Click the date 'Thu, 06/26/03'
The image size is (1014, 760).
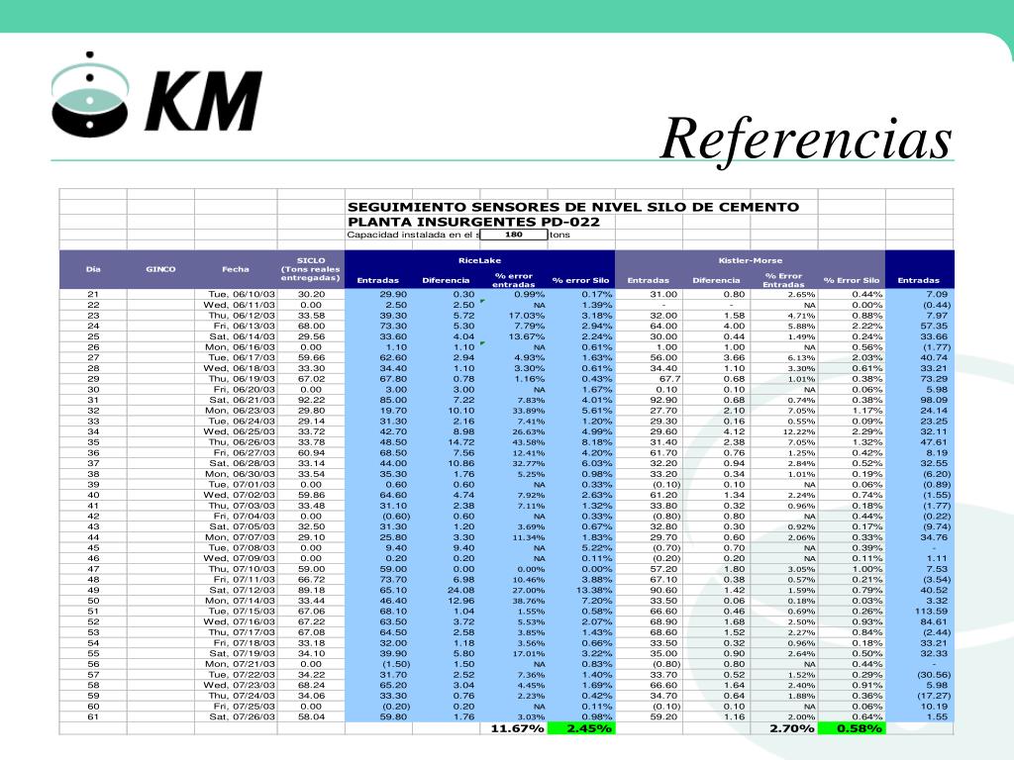(242, 442)
